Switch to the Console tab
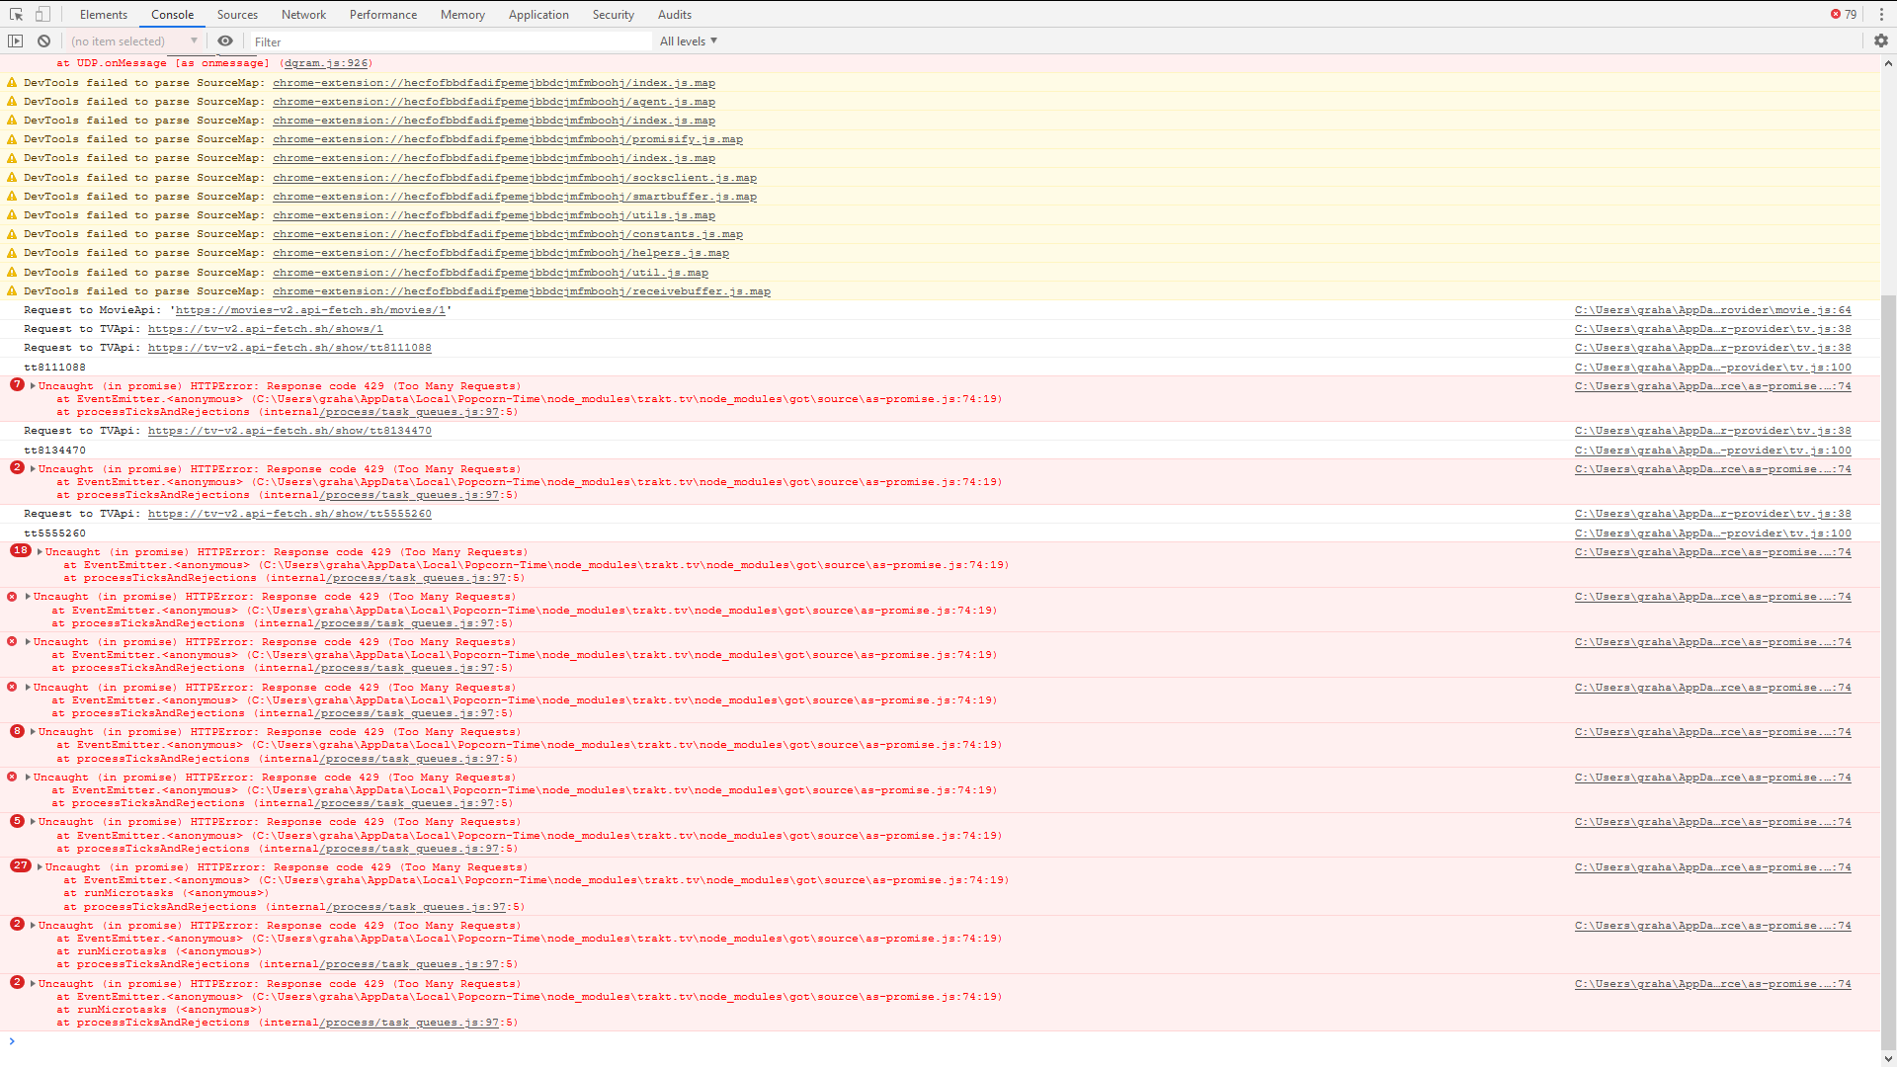1897x1067 pixels. [x=172, y=14]
